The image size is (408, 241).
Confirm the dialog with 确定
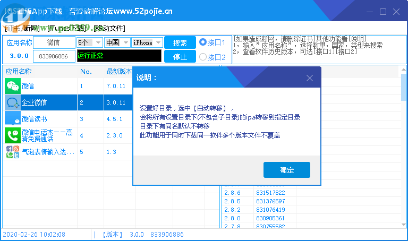point(287,170)
